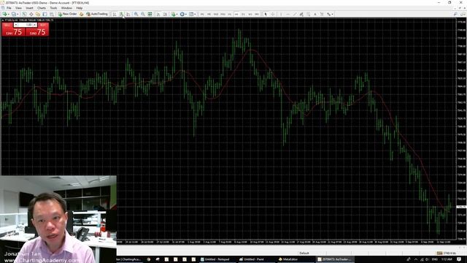Toggle the AutoTrading button
The width and height of the screenshot is (467, 263).
97,14
